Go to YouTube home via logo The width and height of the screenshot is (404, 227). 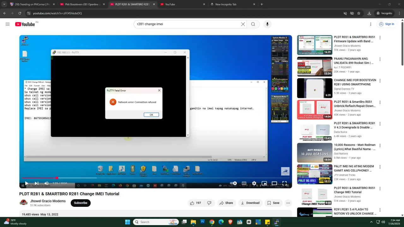point(25,24)
